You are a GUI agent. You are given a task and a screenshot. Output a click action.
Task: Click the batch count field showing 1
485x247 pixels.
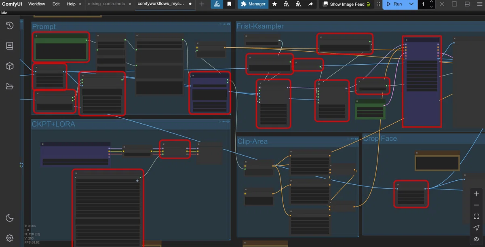coord(423,4)
